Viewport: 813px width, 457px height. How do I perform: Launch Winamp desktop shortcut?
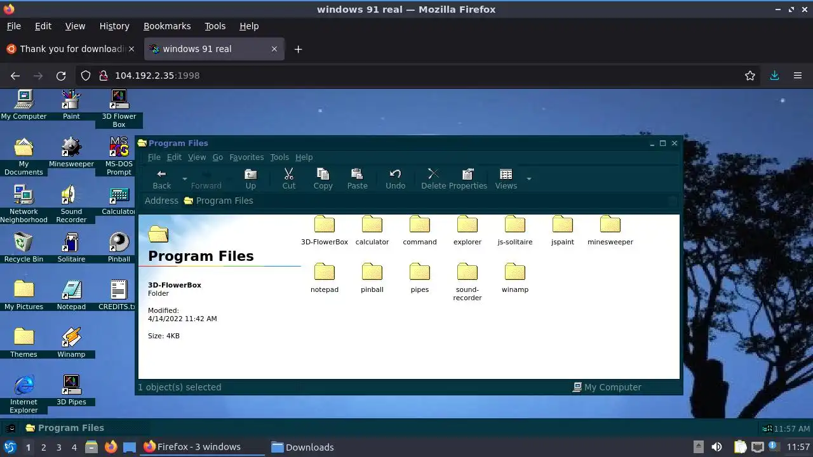click(x=71, y=343)
